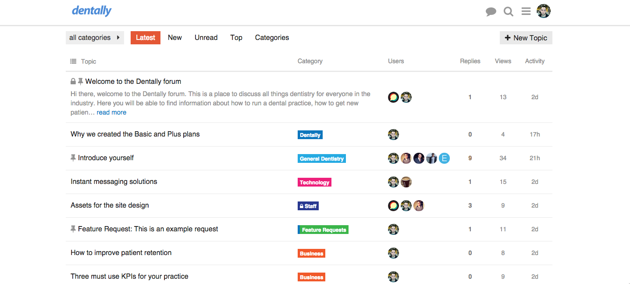
Task: Sort topics by the Activity column
Action: pyautogui.click(x=534, y=61)
